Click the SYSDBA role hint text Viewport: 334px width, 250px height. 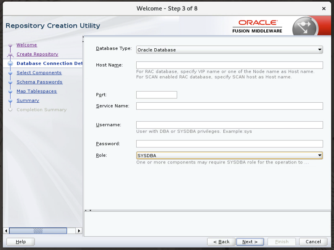[x=223, y=162]
